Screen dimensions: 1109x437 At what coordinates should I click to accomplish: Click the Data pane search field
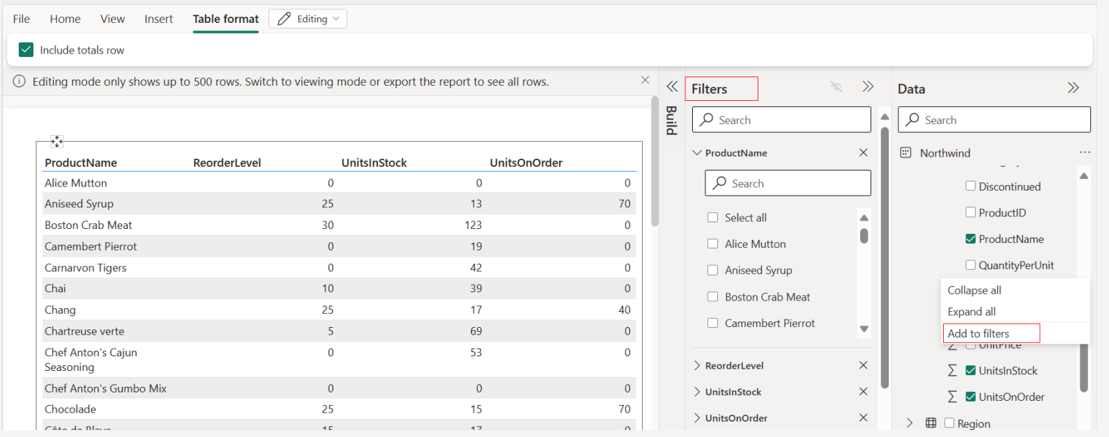pos(994,120)
